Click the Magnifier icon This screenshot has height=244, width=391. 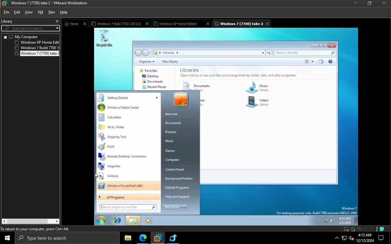101,166
